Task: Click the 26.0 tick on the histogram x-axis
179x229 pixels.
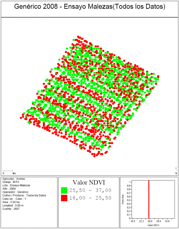Action: [x=150, y=221]
